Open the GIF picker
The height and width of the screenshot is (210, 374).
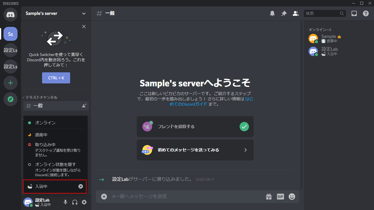(x=280, y=197)
